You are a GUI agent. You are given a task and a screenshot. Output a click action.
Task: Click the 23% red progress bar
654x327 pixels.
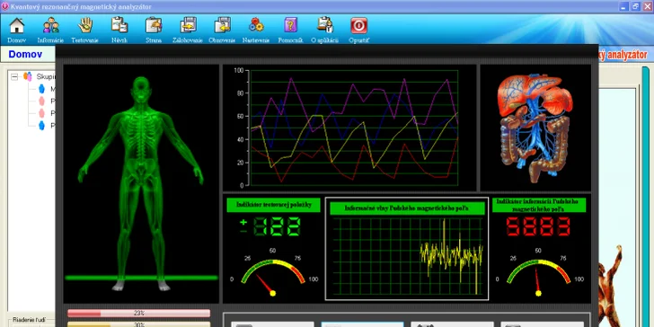pyautogui.click(x=139, y=314)
